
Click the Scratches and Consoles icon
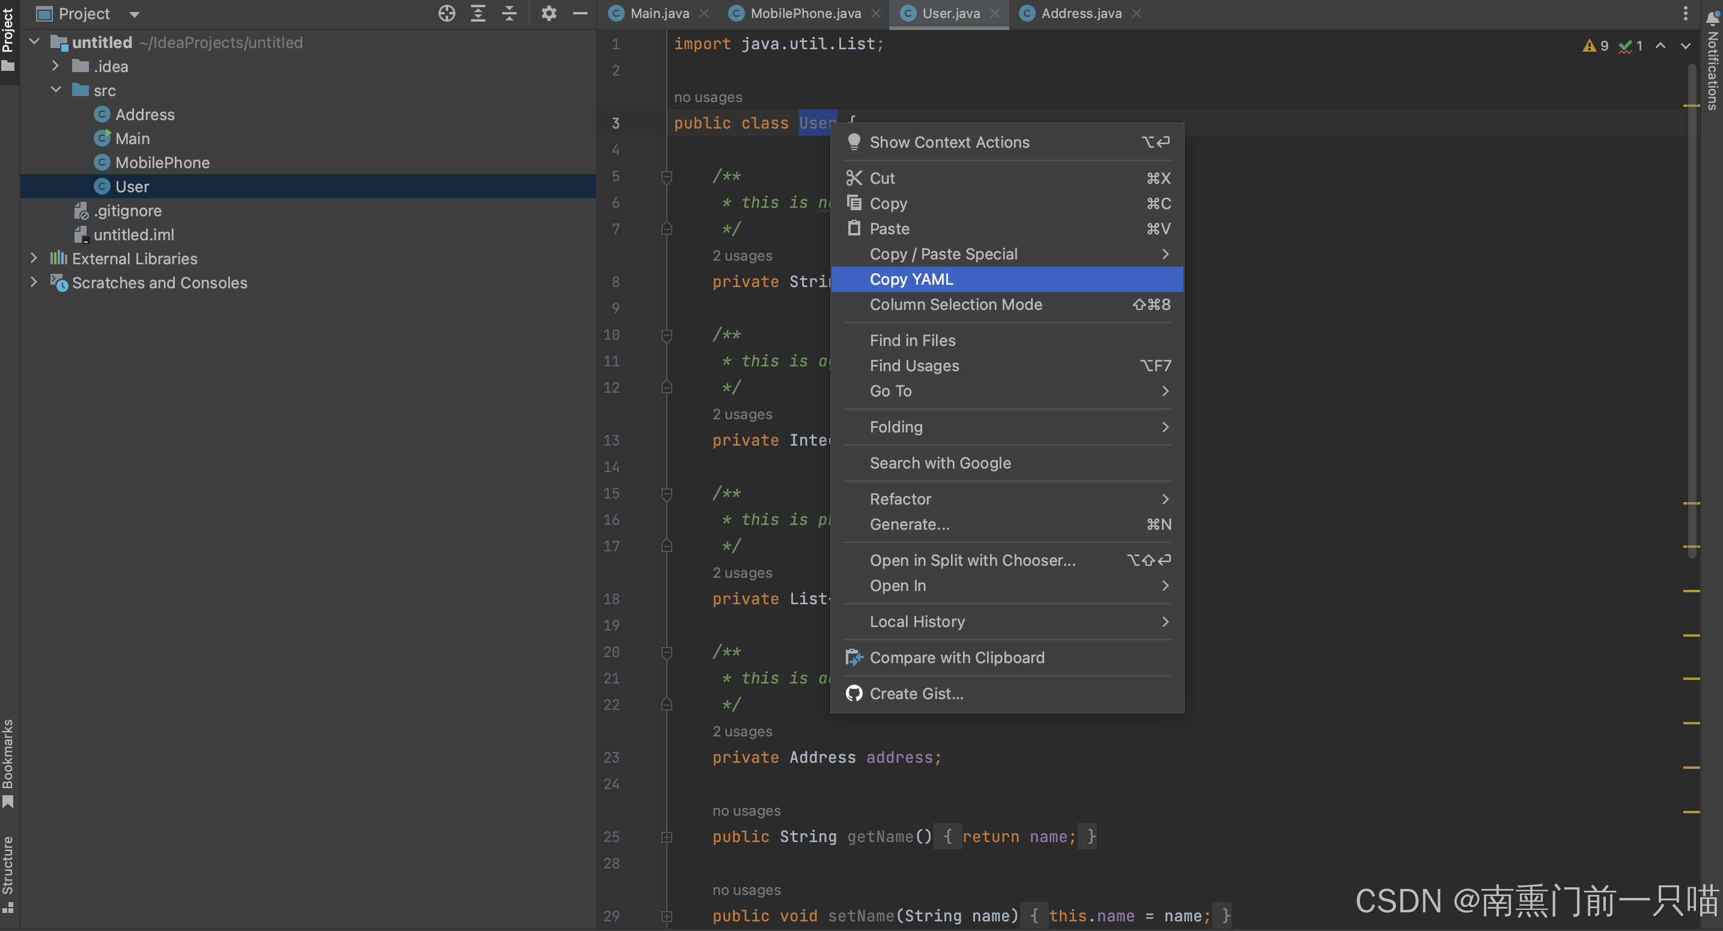[59, 282]
